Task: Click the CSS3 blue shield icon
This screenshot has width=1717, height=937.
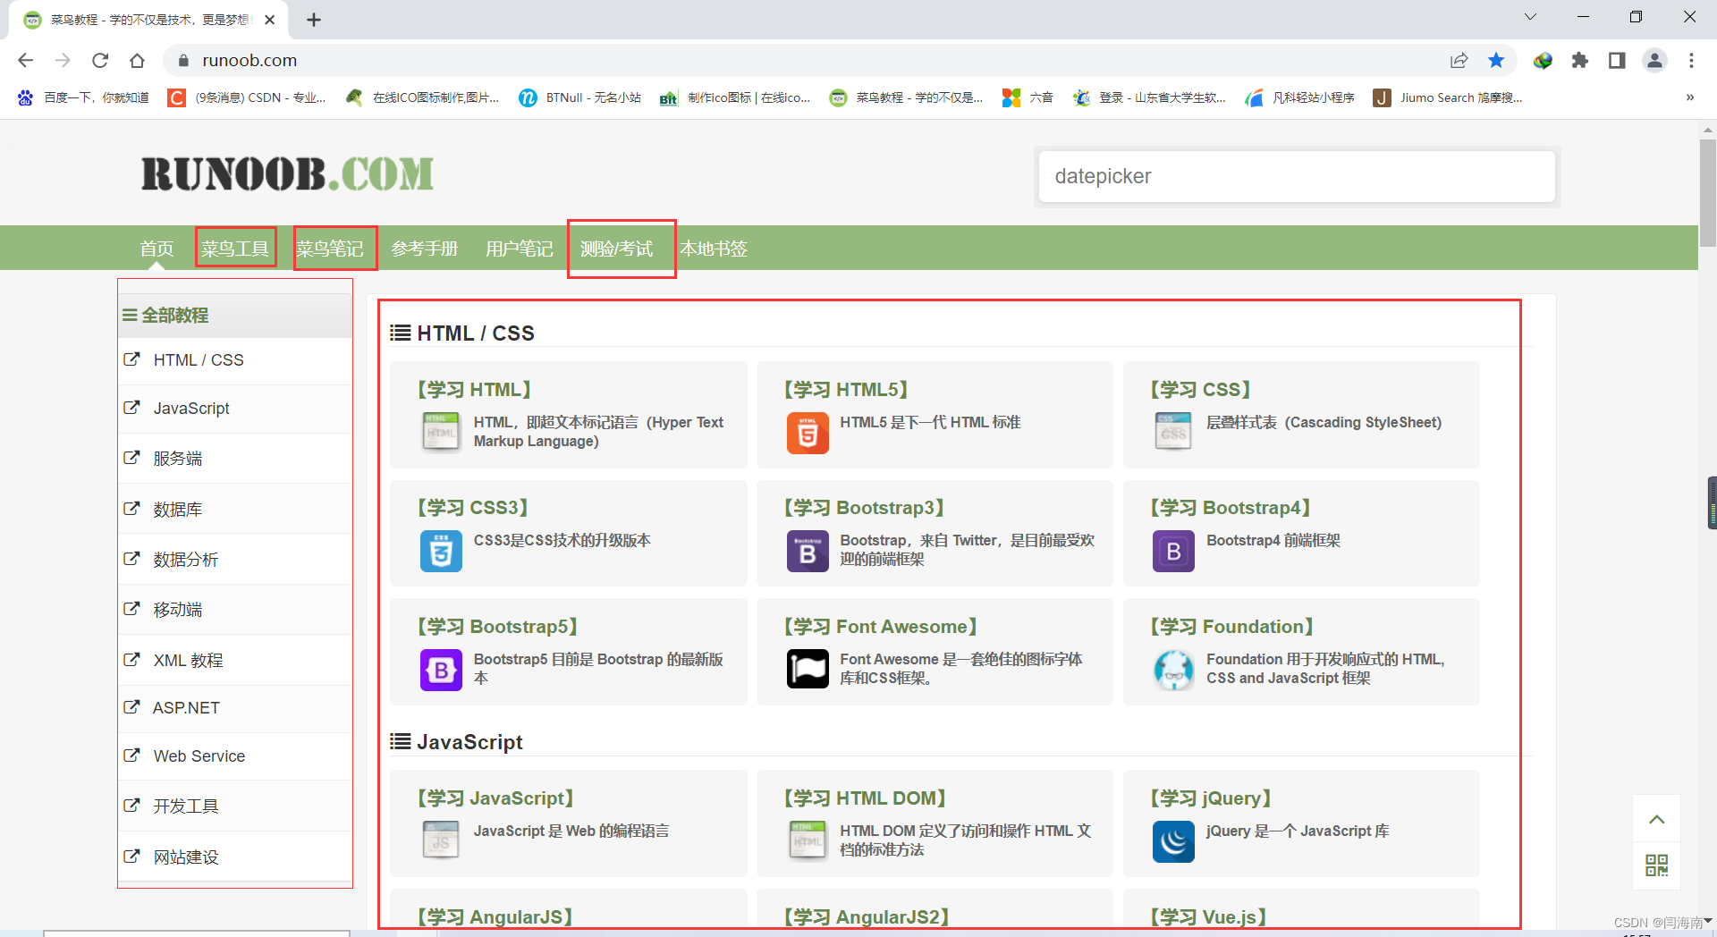Action: [441, 551]
